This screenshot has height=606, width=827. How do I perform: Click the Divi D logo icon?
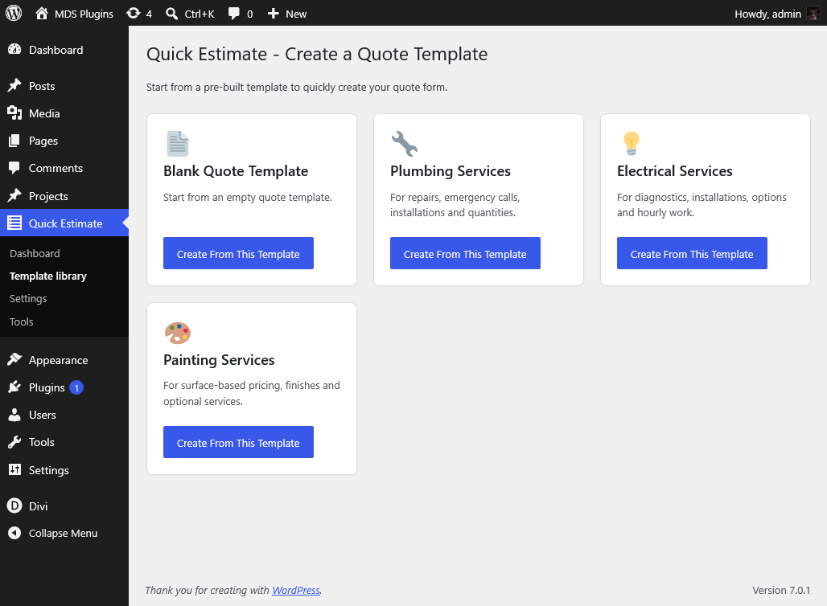point(14,506)
